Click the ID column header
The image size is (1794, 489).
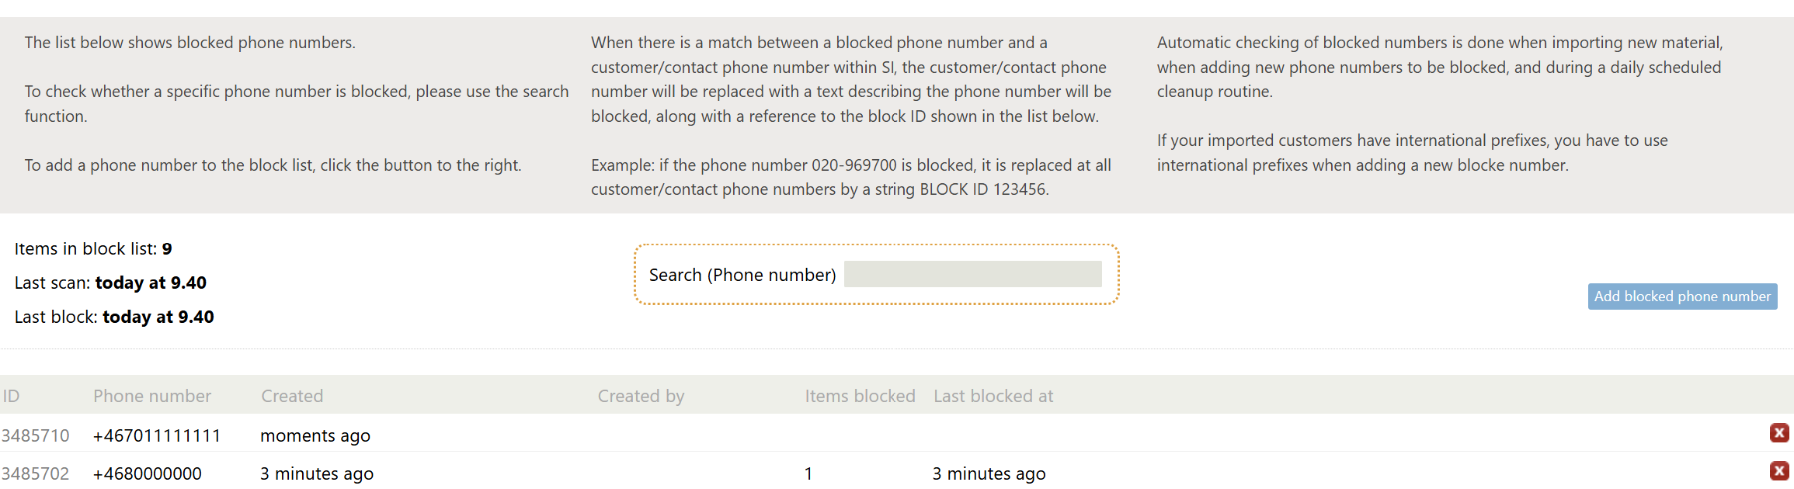(x=11, y=396)
